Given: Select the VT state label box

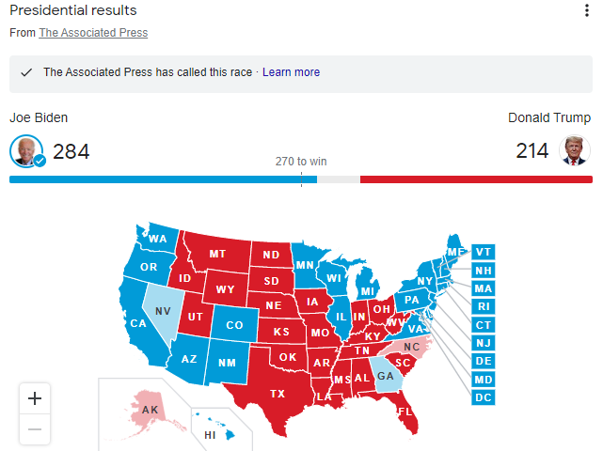Looking at the screenshot, I should pyautogui.click(x=483, y=253).
